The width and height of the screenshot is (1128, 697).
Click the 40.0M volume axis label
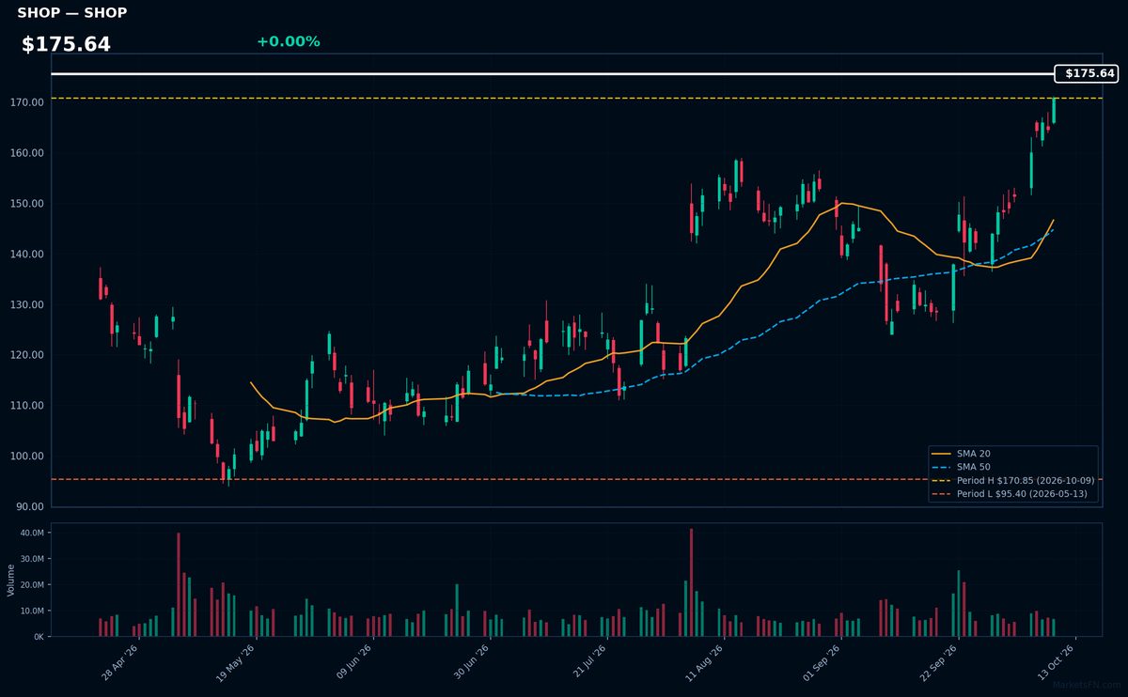point(32,533)
